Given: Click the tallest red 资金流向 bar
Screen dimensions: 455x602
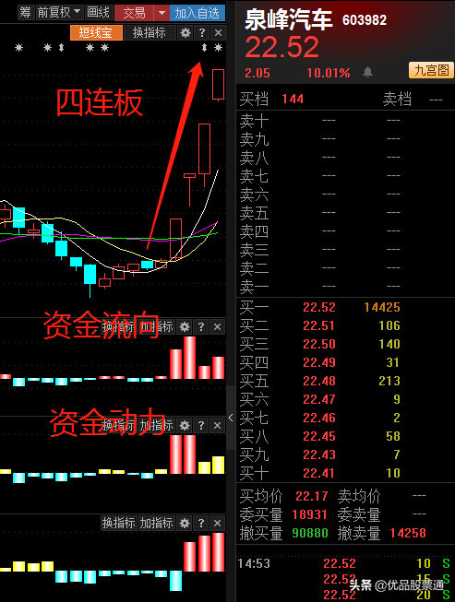Looking at the screenshot, I should (189, 358).
